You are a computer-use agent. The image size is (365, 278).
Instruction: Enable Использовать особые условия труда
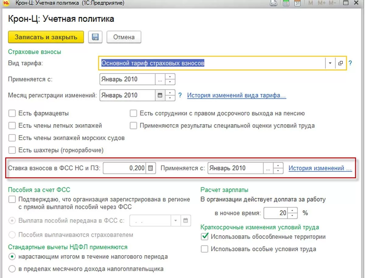pyautogui.click(x=205, y=249)
